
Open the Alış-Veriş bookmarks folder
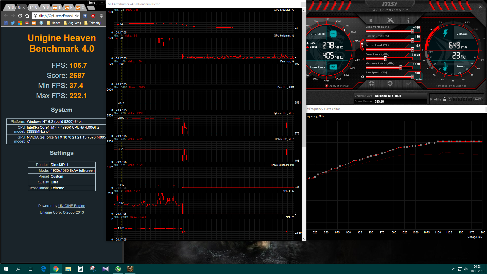72,23
